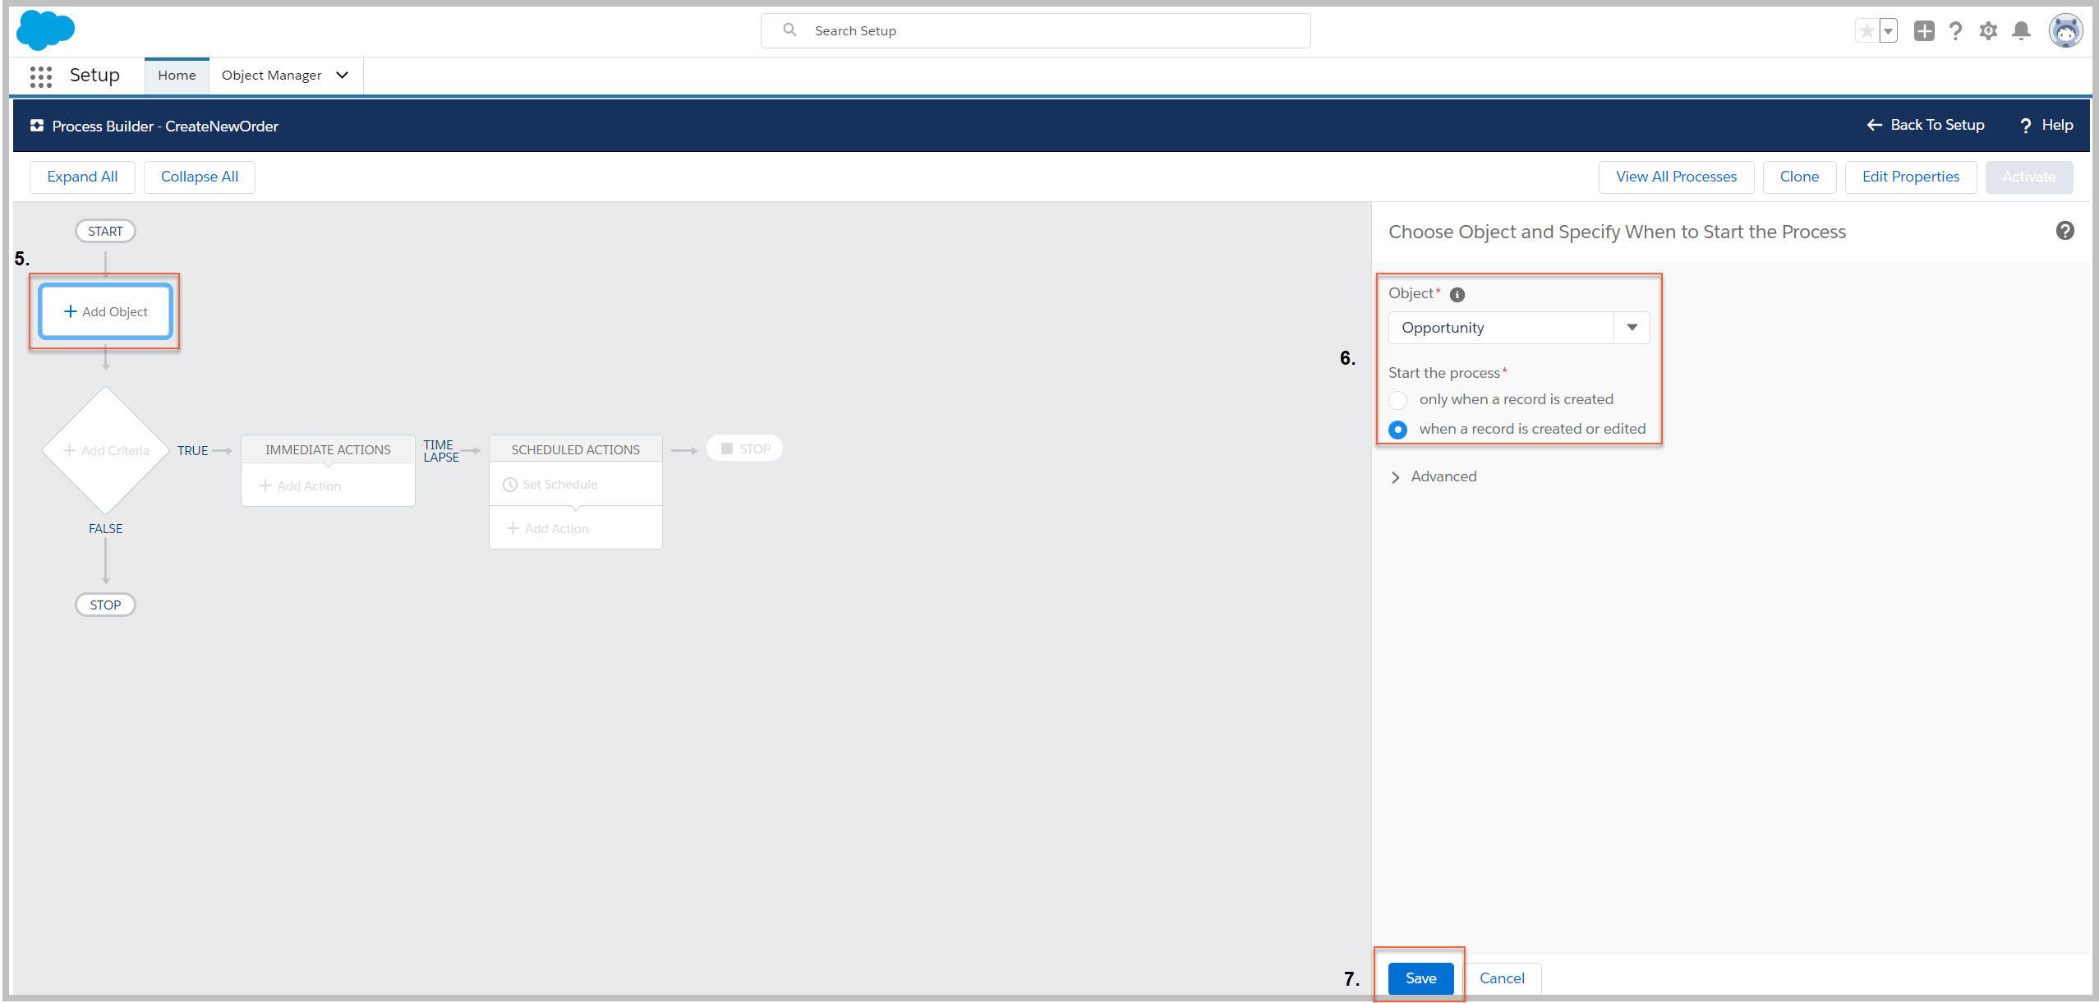Viewport: 2099px width, 1003px height.
Task: Select only when a record is created
Action: [1398, 400]
